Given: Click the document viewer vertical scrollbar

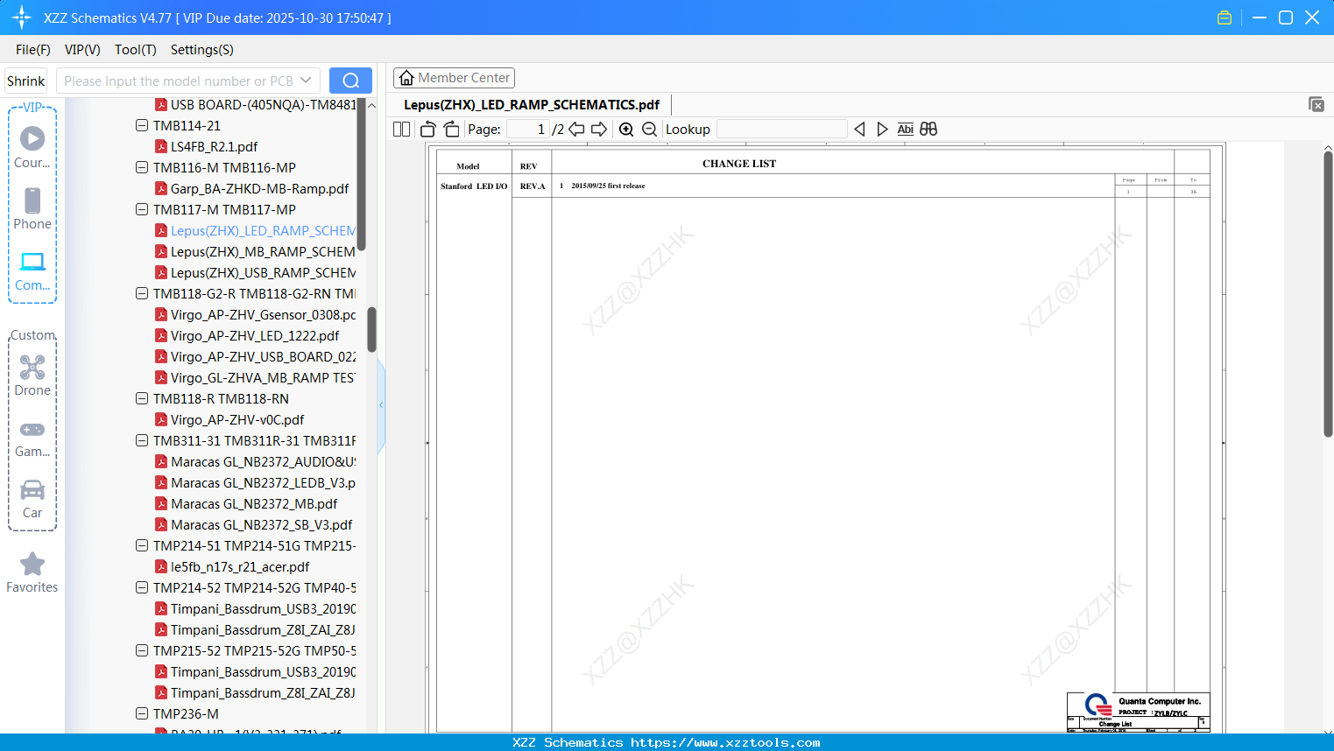Looking at the screenshot, I should (x=1328, y=294).
